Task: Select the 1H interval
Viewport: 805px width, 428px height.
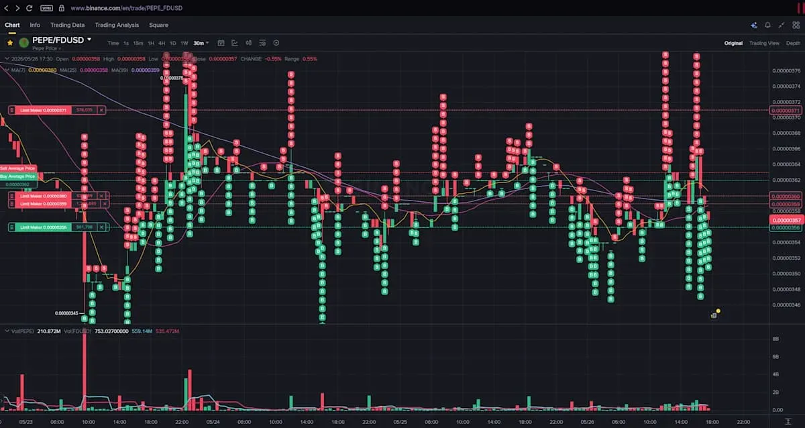Action: (x=151, y=43)
